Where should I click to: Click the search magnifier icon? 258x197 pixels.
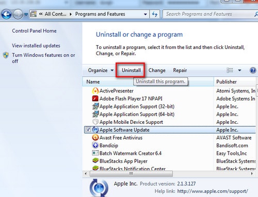pos(256,14)
